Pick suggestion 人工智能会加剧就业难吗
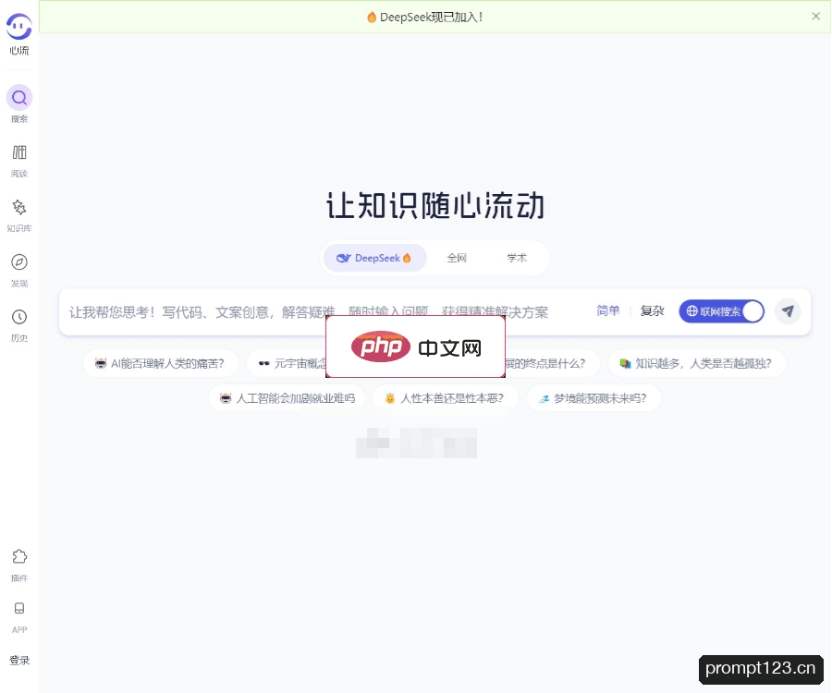Image resolution: width=832 pixels, height=693 pixels. click(287, 398)
